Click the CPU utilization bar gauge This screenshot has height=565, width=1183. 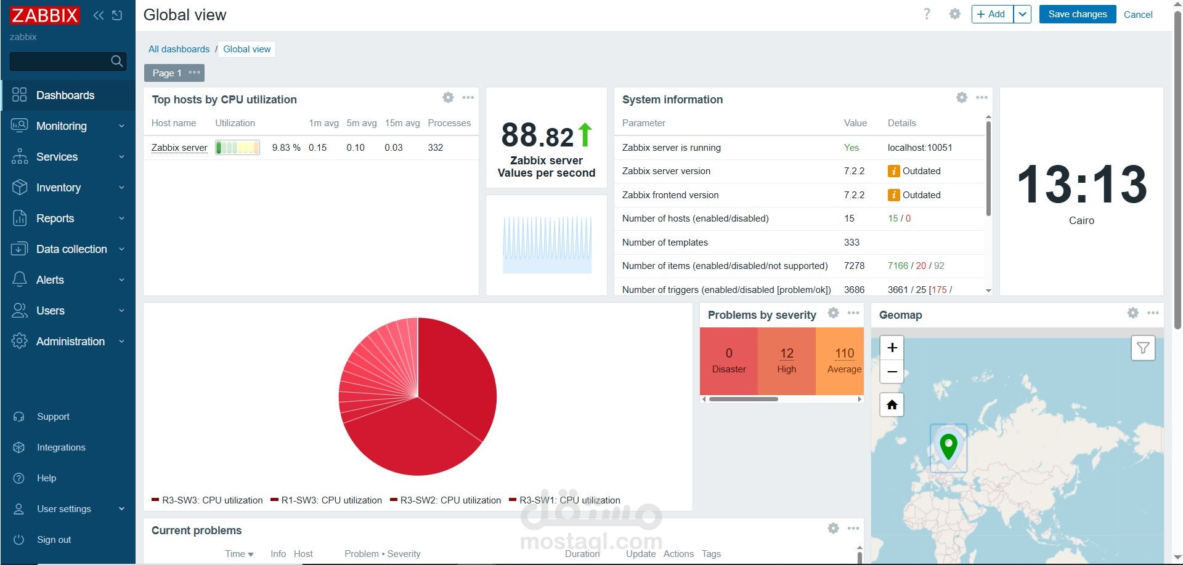(x=237, y=148)
